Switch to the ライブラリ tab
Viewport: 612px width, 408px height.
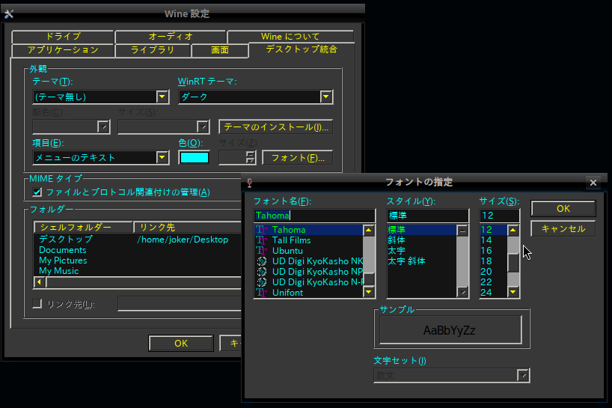[x=152, y=50]
